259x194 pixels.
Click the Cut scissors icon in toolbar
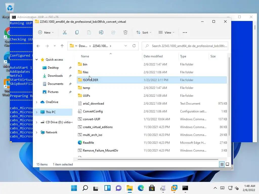[x=64, y=33]
